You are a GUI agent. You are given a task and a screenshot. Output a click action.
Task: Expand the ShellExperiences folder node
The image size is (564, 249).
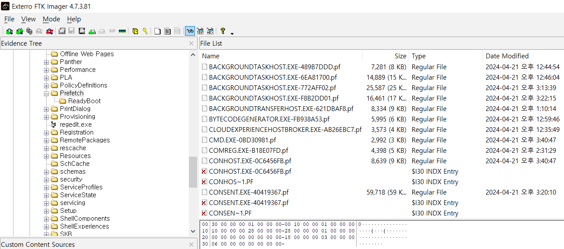click(47, 226)
